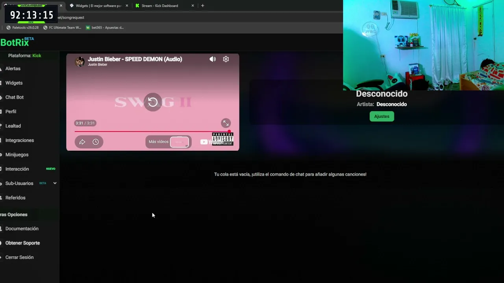Open Integraciones section
The width and height of the screenshot is (504, 283).
(20, 140)
